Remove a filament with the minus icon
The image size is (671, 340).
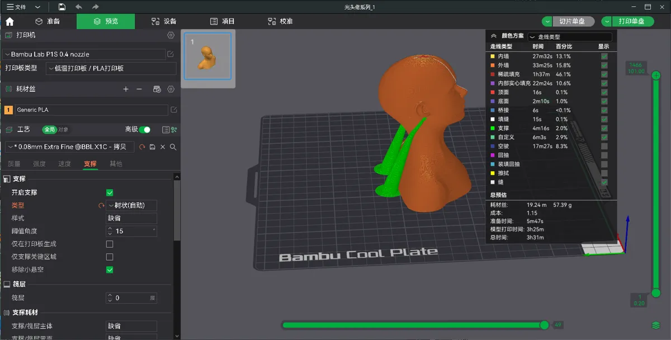coord(139,89)
